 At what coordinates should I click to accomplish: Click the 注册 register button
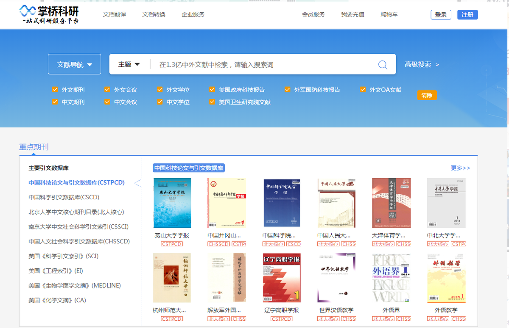(467, 15)
